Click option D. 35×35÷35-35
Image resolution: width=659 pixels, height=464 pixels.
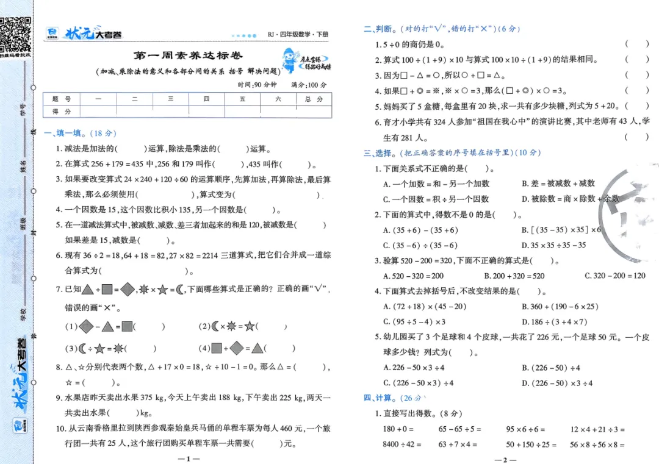pos(553,245)
